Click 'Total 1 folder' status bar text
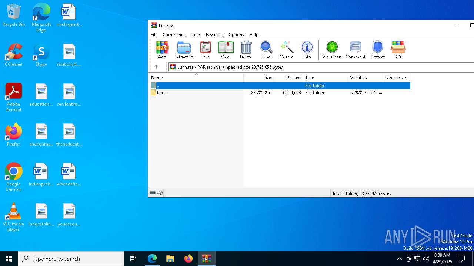Screen dimensions: 474x266 pyautogui.click(x=361, y=193)
